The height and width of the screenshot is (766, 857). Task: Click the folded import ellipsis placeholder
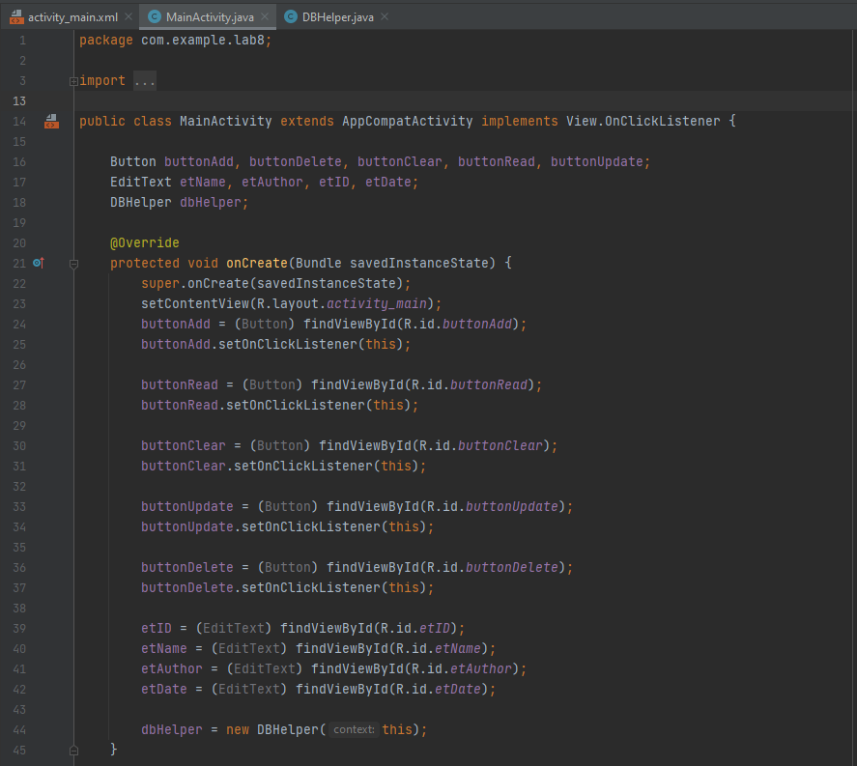coord(145,81)
